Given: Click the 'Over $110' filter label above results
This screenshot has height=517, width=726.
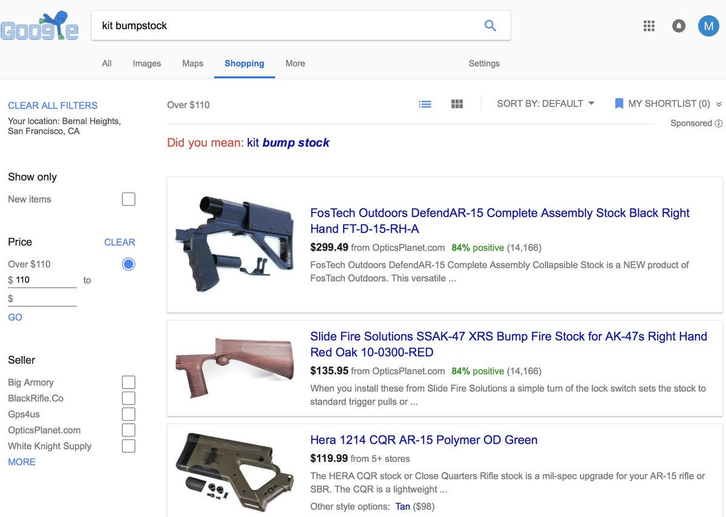Looking at the screenshot, I should (188, 105).
